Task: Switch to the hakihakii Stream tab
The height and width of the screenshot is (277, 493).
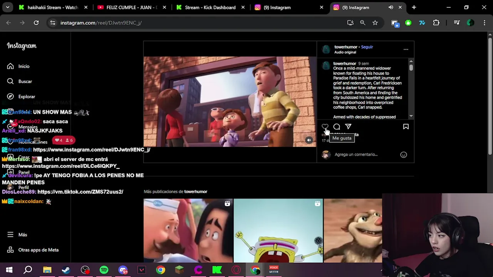Action: [54, 7]
